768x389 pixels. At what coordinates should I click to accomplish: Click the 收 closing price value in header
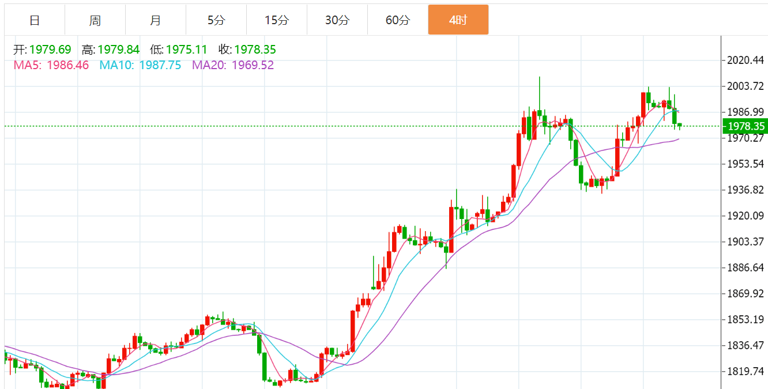pos(255,50)
